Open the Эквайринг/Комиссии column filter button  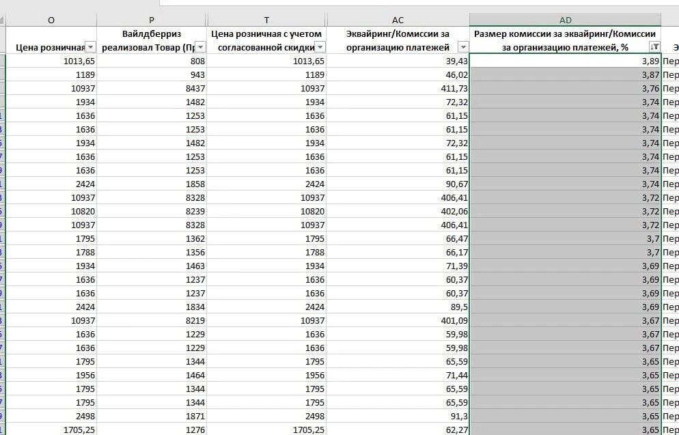[x=463, y=46]
